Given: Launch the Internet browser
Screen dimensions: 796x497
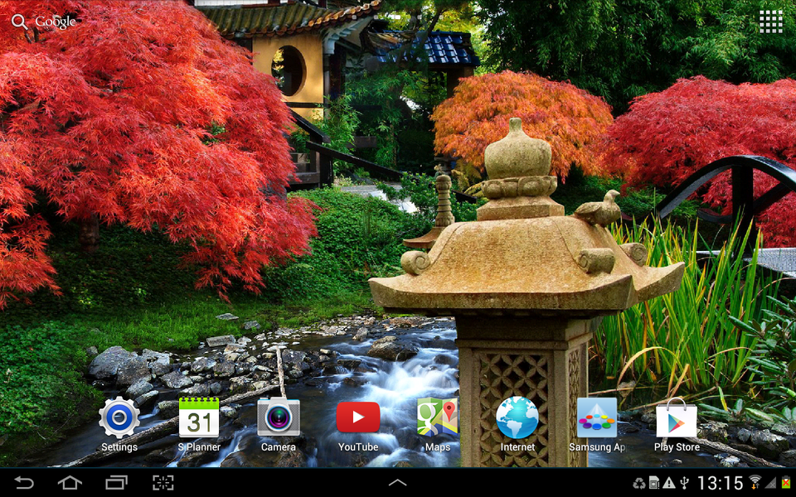Looking at the screenshot, I should pos(517,418).
